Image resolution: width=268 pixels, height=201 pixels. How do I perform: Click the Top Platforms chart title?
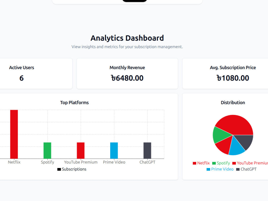(x=74, y=103)
